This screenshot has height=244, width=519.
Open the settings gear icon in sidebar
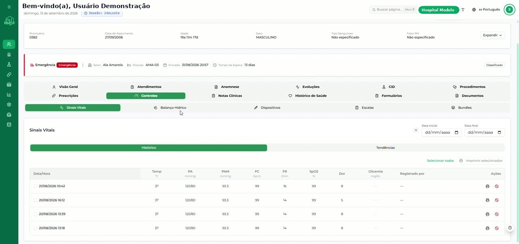[x=9, y=105]
